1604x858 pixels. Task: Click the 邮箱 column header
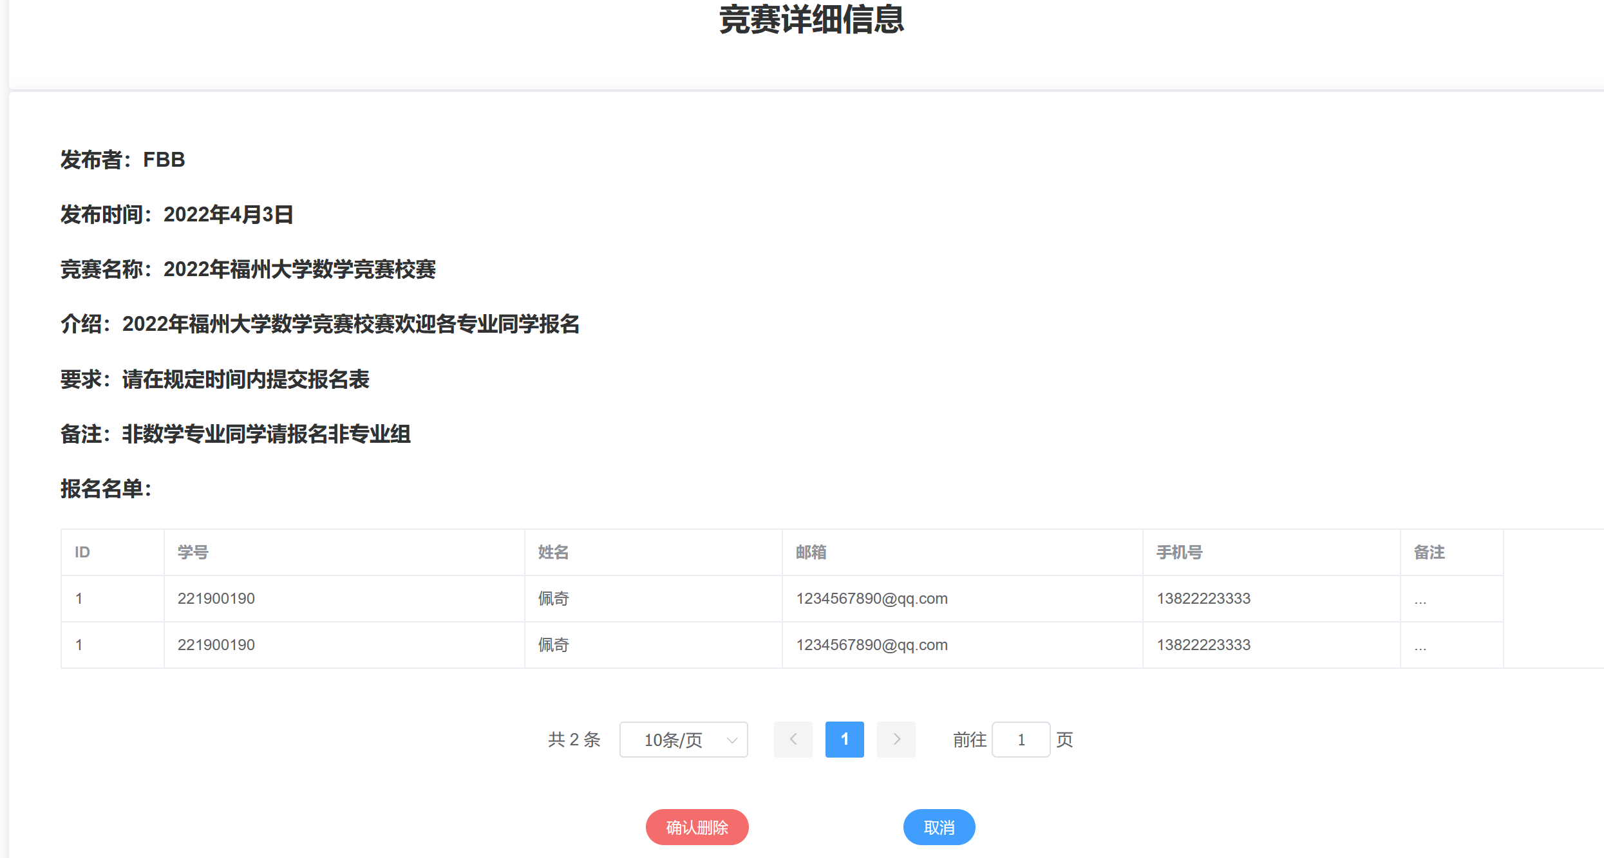coord(811,552)
